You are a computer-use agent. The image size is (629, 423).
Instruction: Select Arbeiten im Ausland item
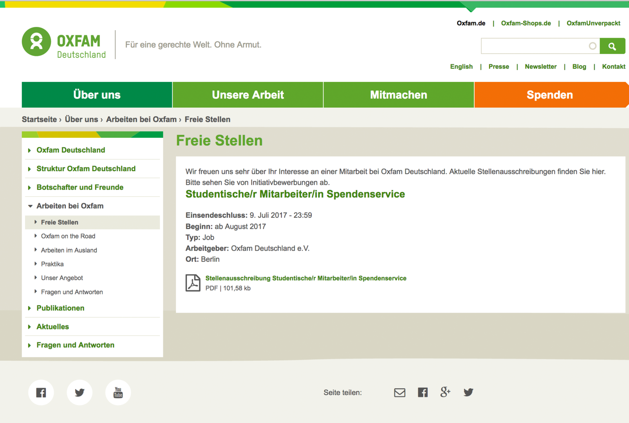[69, 250]
